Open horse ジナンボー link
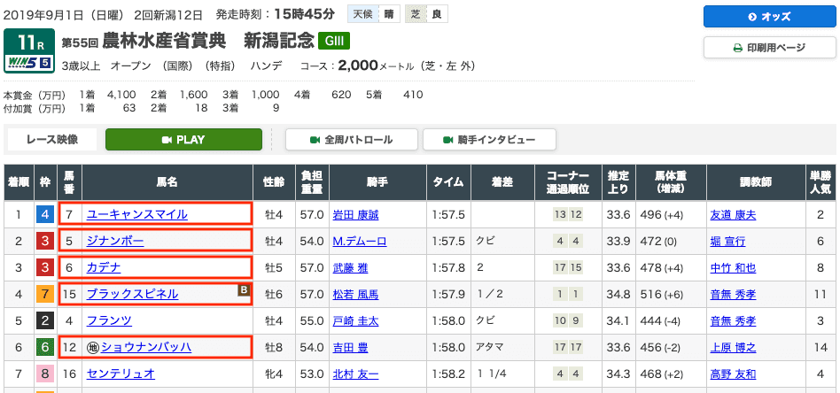 [x=115, y=242]
